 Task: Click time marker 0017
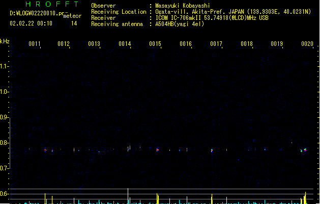[216, 44]
